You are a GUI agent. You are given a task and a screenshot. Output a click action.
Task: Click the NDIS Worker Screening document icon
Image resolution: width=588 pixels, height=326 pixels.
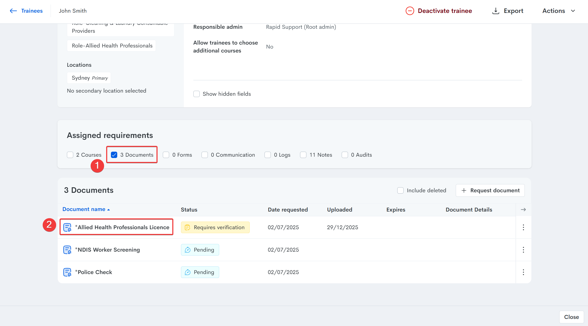coord(67,250)
